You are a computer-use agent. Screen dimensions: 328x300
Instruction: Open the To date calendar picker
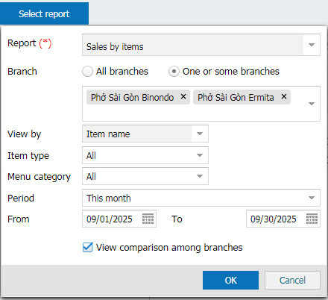point(312,219)
